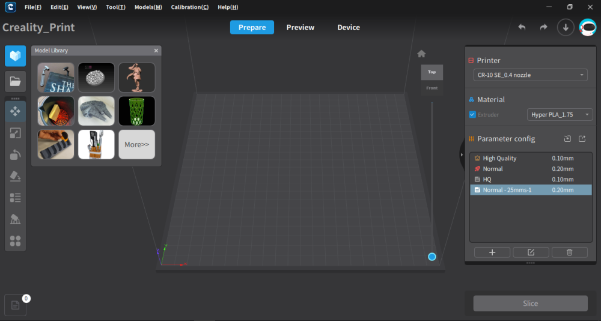Click the download arrow circle icon
601x321 pixels.
566,27
